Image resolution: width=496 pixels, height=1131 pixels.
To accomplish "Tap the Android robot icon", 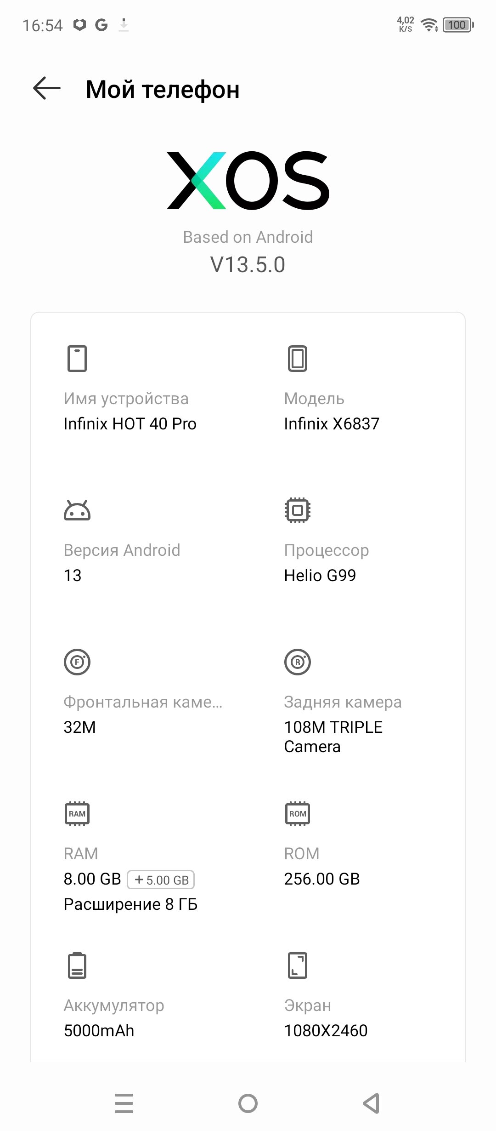I will click(x=77, y=510).
